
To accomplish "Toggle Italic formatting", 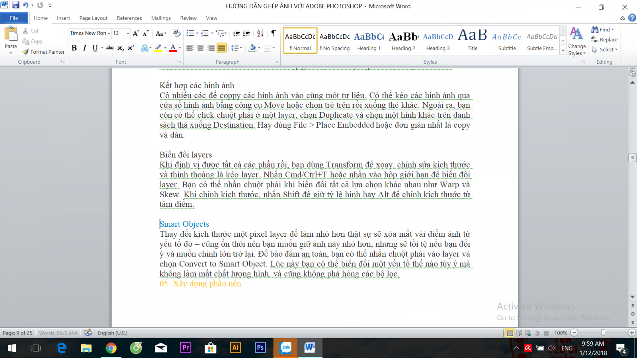I will 84,48.
